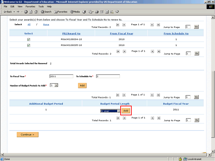
Task: Click the Stop loading icon
Action: click(x=26, y=12)
